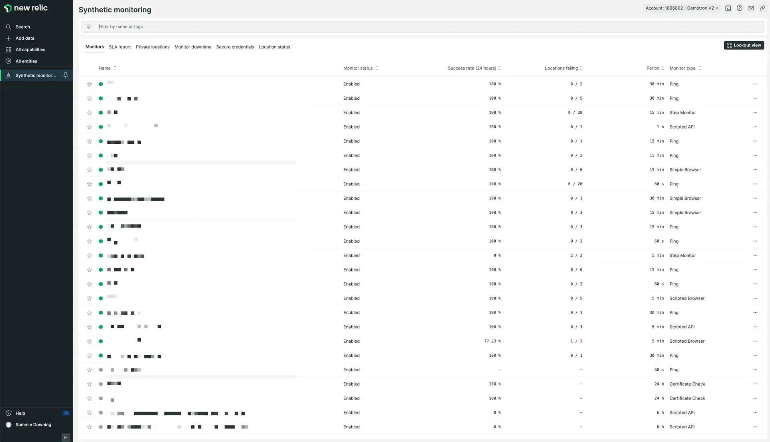Open the Private locations tab
The width and height of the screenshot is (770, 442).
(152, 47)
